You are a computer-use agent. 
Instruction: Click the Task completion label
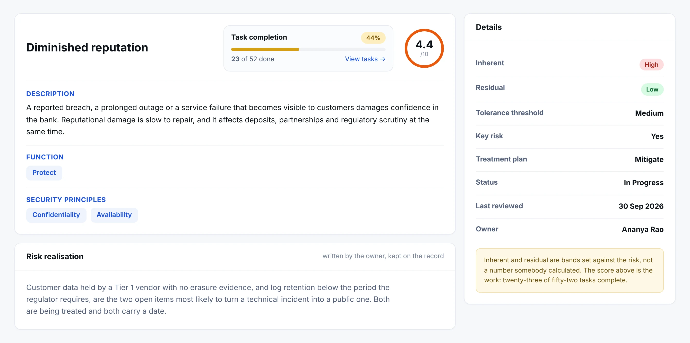259,37
